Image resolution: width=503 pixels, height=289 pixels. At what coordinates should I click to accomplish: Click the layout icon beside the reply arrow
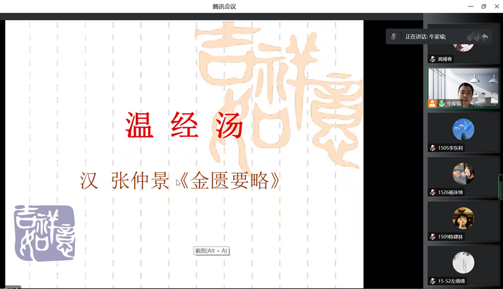tap(473, 36)
